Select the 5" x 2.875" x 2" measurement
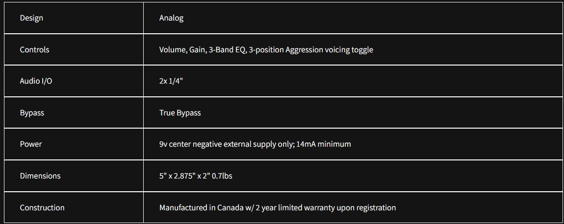Image resolution: width=564 pixels, height=224 pixels. 183,176
